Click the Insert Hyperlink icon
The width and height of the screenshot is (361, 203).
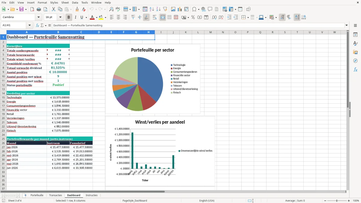(203, 9)
